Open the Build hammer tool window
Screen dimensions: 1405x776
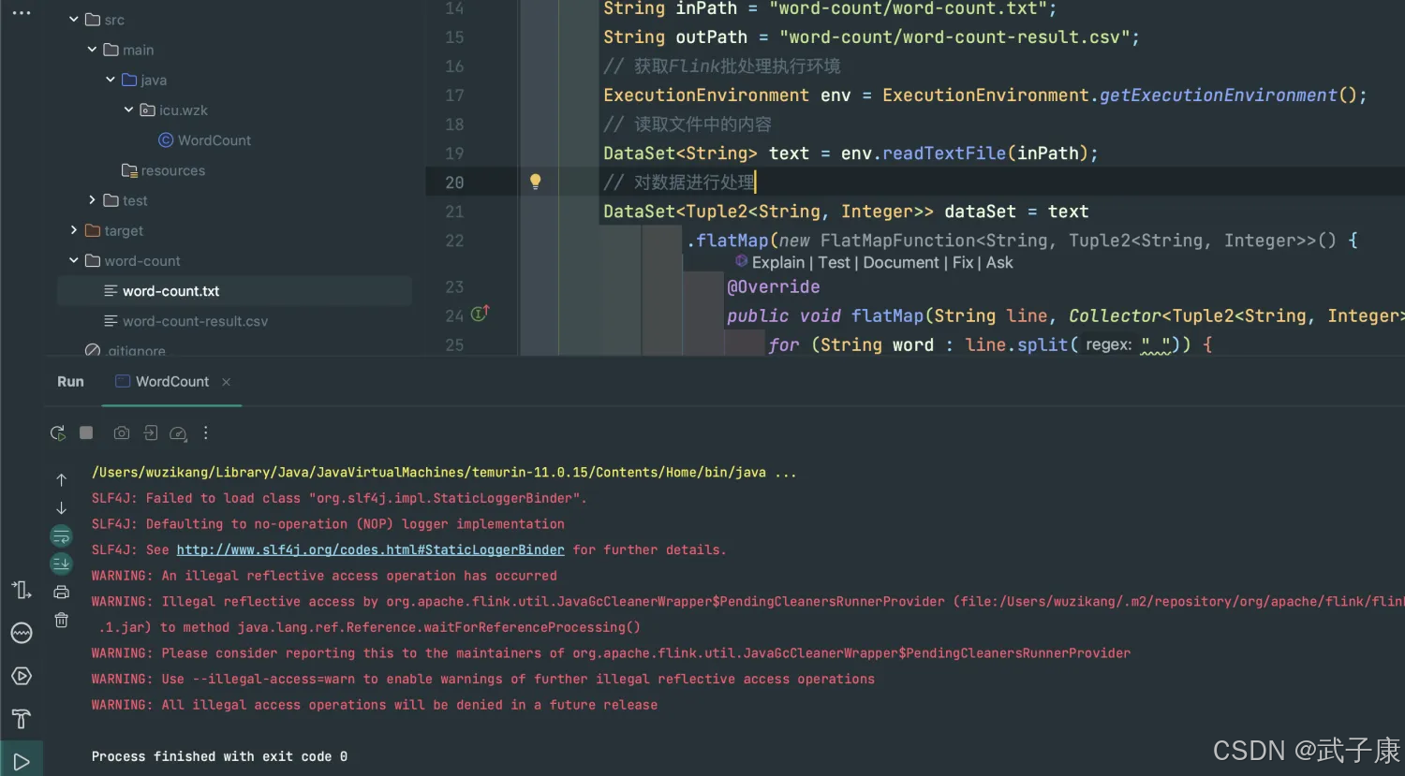point(22,719)
